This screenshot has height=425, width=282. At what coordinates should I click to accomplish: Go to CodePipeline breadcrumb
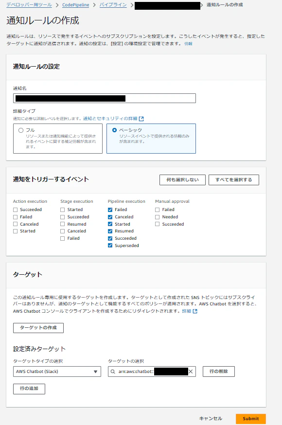click(x=75, y=5)
